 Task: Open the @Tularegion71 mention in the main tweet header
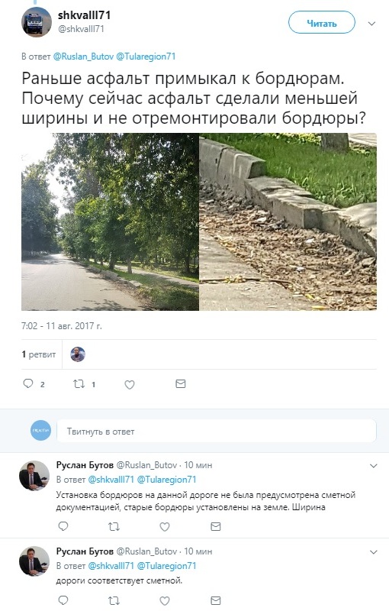146,57
